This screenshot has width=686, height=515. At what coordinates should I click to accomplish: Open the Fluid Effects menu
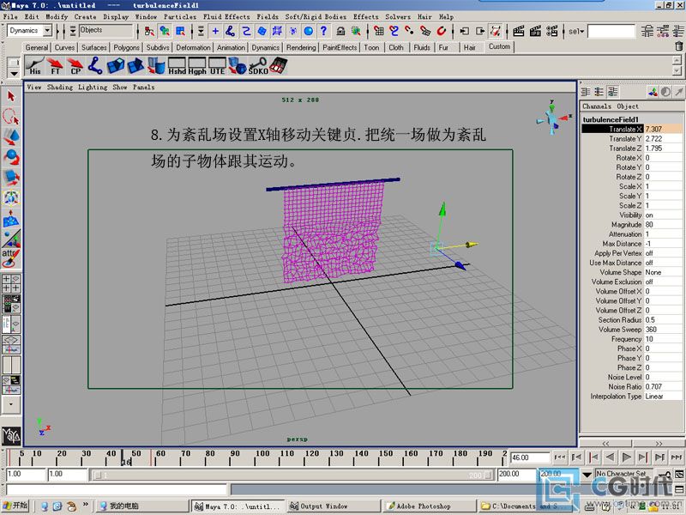226,16
